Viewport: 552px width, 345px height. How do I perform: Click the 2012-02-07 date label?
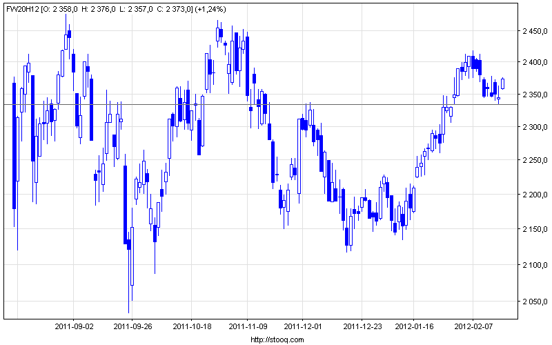[x=473, y=326]
